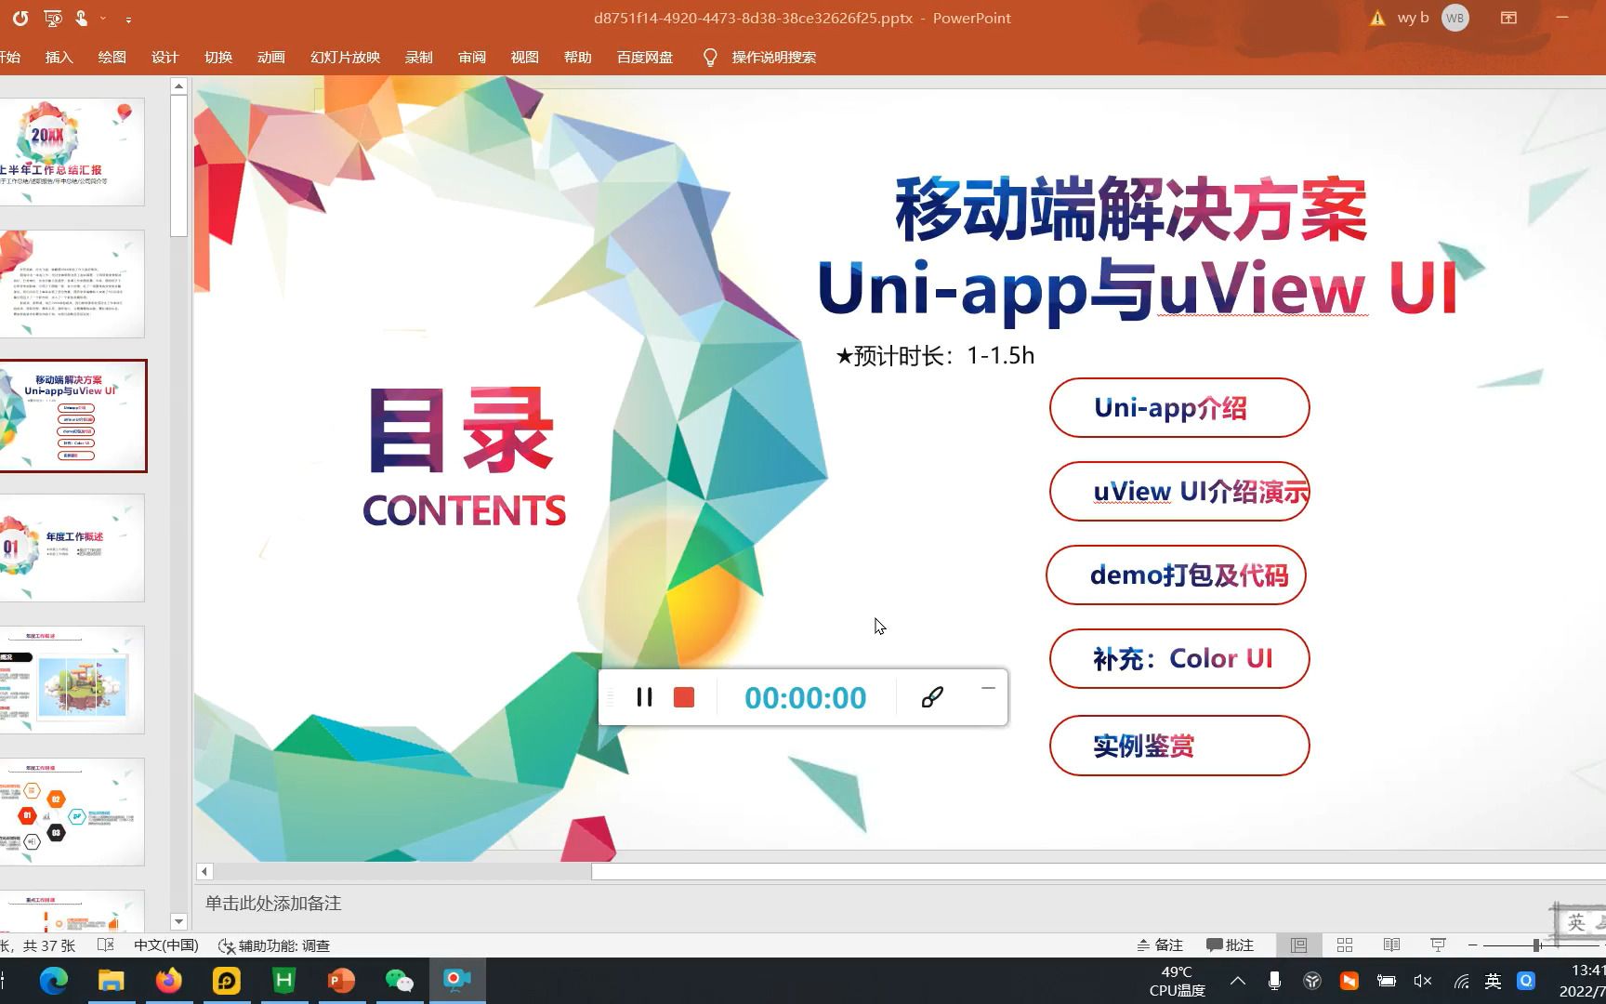Viewport: 1606px width, 1004px height.
Task: Open the screen recorder app in taskbar
Action: 457,981
